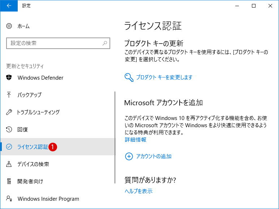
Task: Click the Find my device icon
Action: click(x=9, y=164)
